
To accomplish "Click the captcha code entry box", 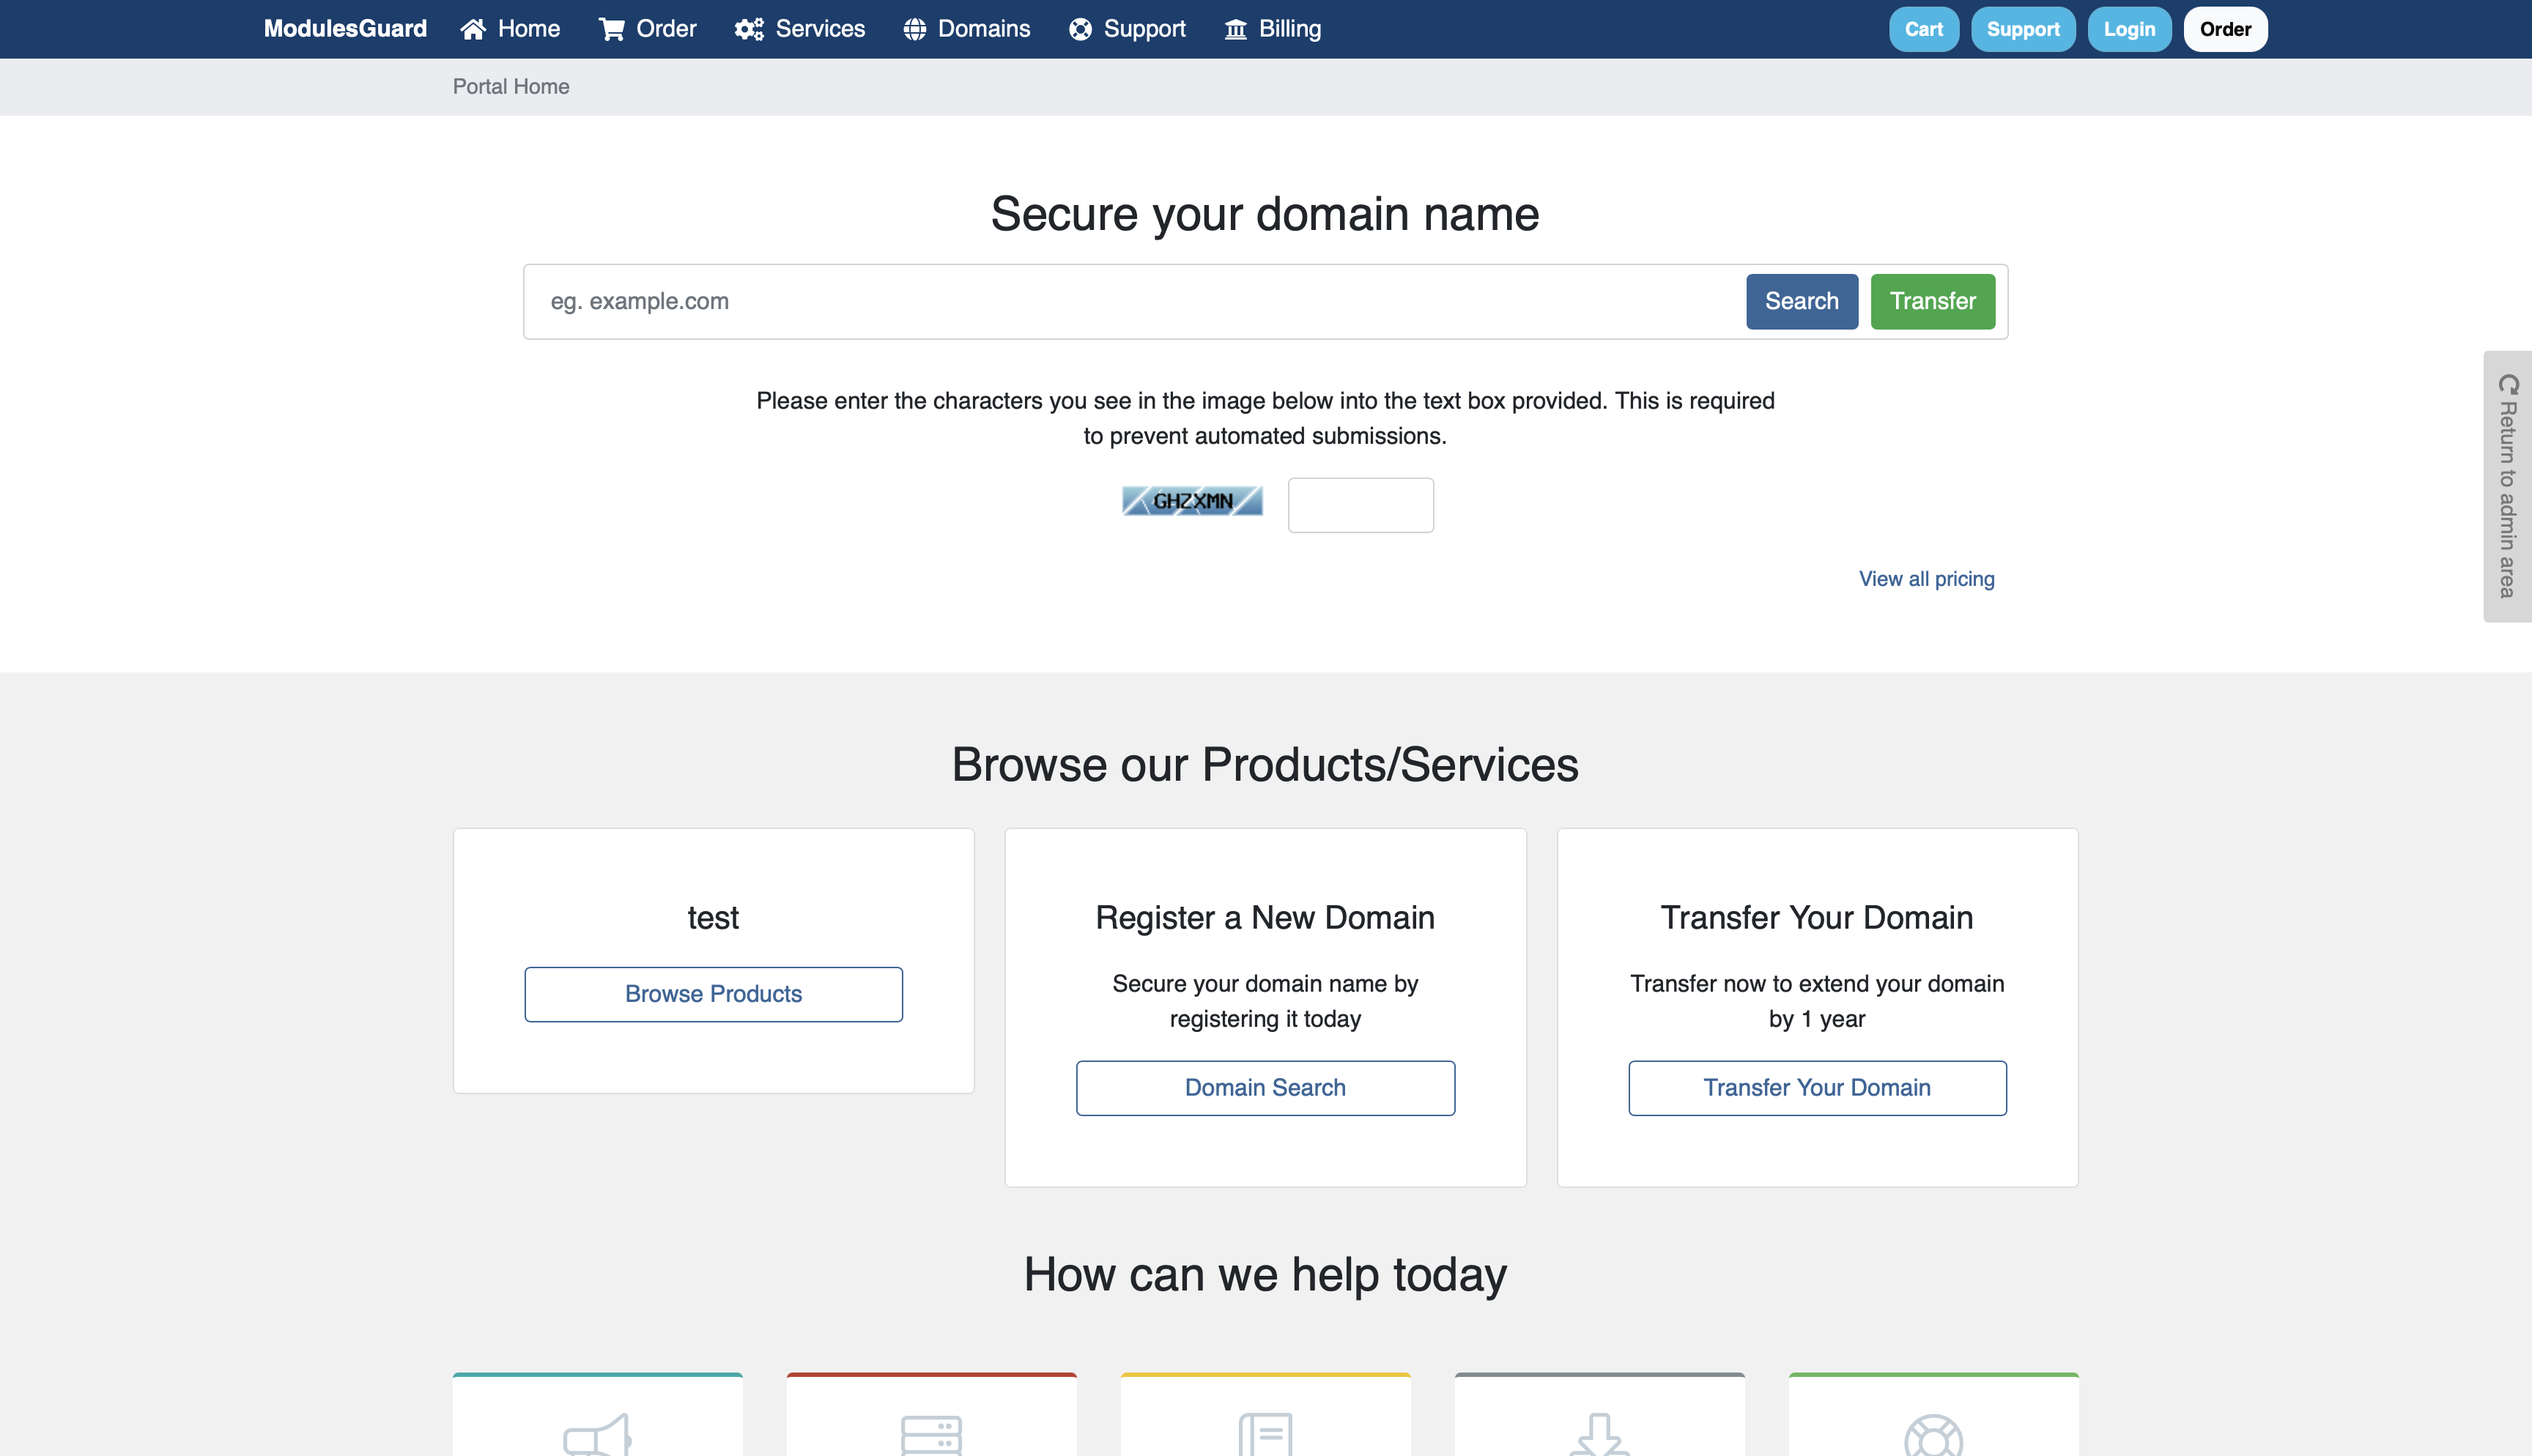I will (1360, 505).
